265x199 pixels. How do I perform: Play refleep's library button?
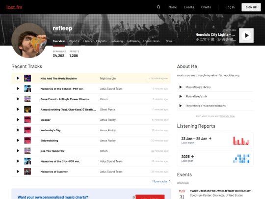[x=180, y=87]
